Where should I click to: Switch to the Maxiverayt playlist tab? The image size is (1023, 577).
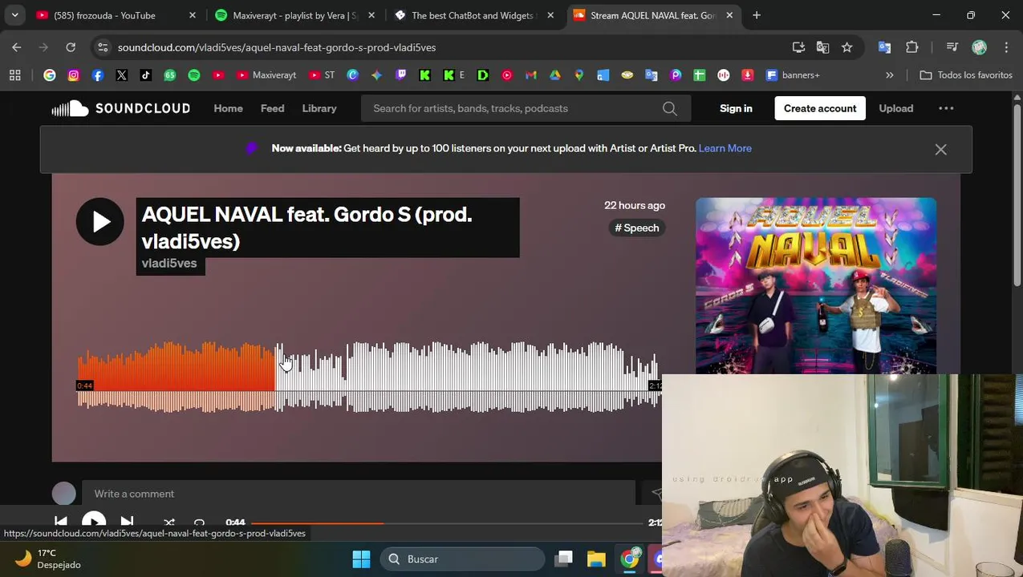coord(294,15)
